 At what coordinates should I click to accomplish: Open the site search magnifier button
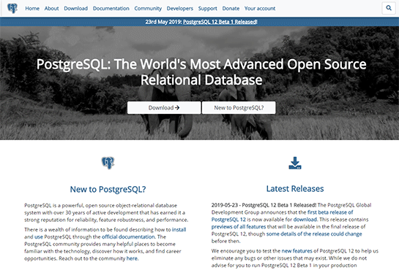pos(389,8)
